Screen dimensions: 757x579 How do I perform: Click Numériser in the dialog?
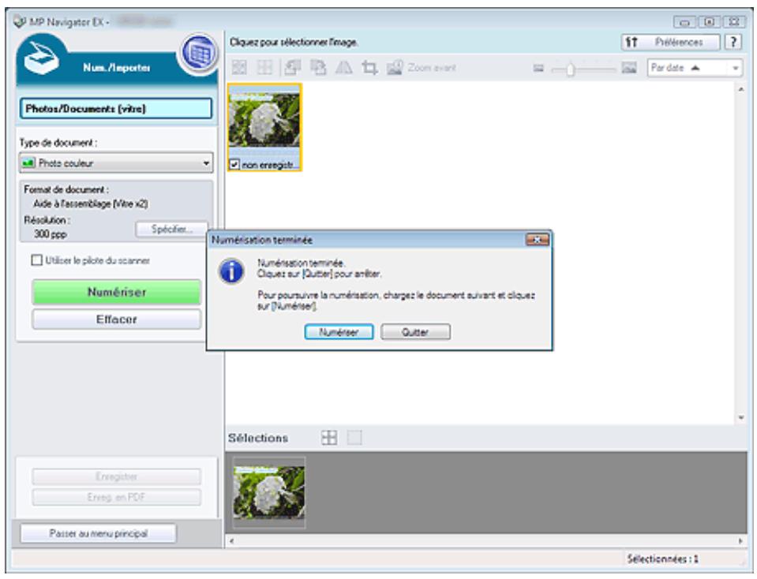(x=339, y=332)
